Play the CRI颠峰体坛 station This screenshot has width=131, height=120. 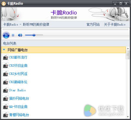pyautogui.click(x=18, y=82)
